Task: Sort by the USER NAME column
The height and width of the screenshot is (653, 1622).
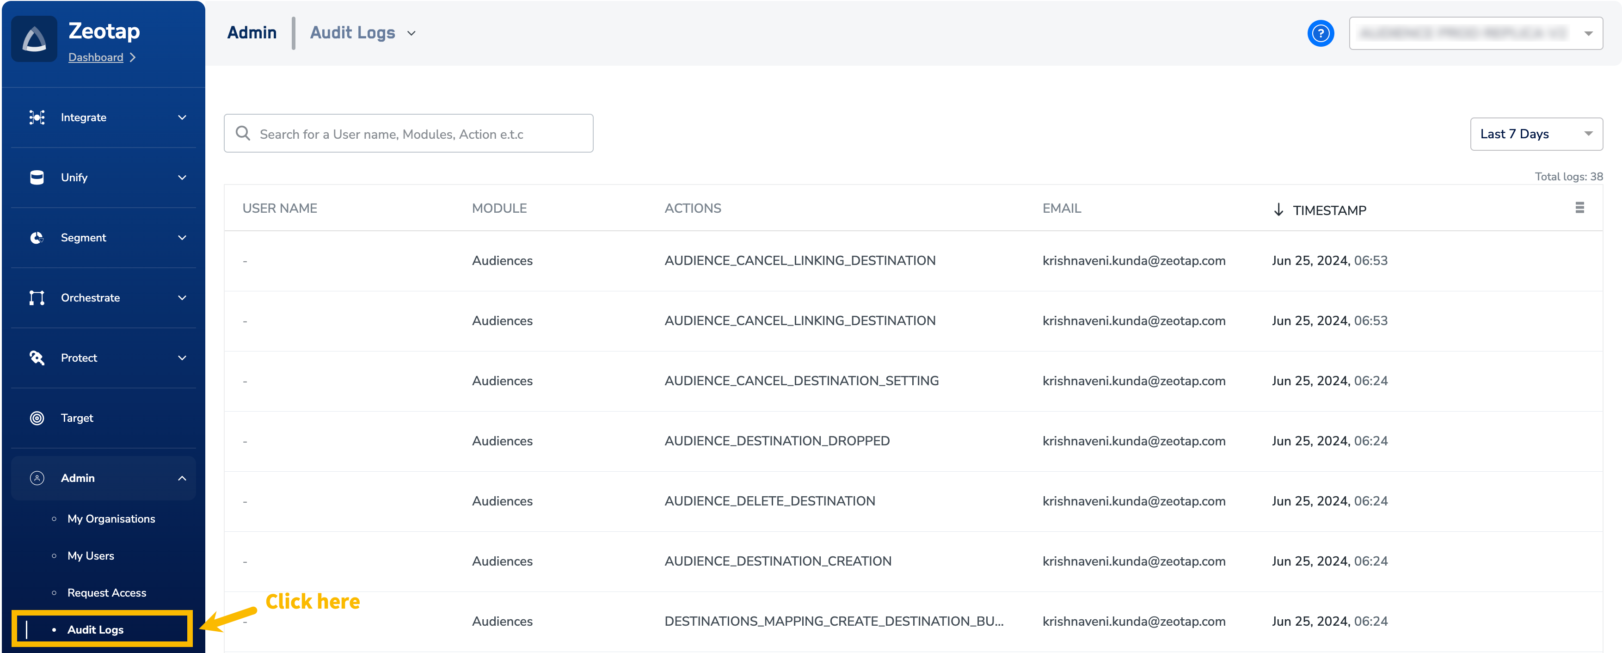Action: [280, 208]
